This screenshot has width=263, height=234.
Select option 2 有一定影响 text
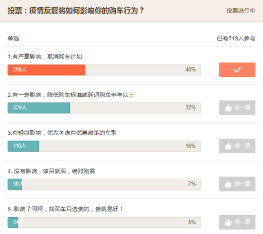point(71,95)
